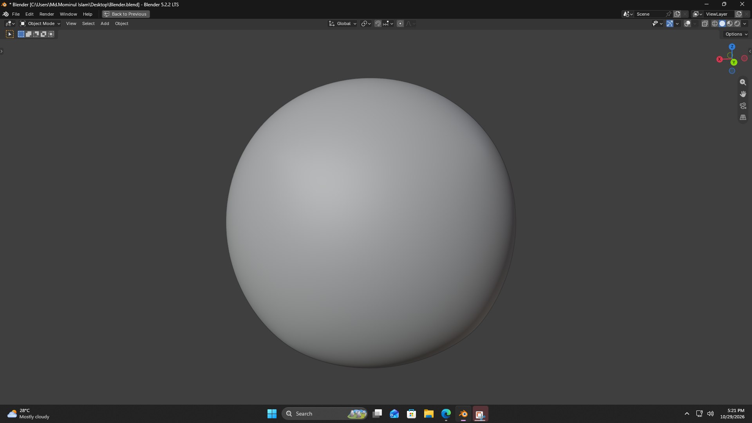Open the File menu

pos(16,14)
